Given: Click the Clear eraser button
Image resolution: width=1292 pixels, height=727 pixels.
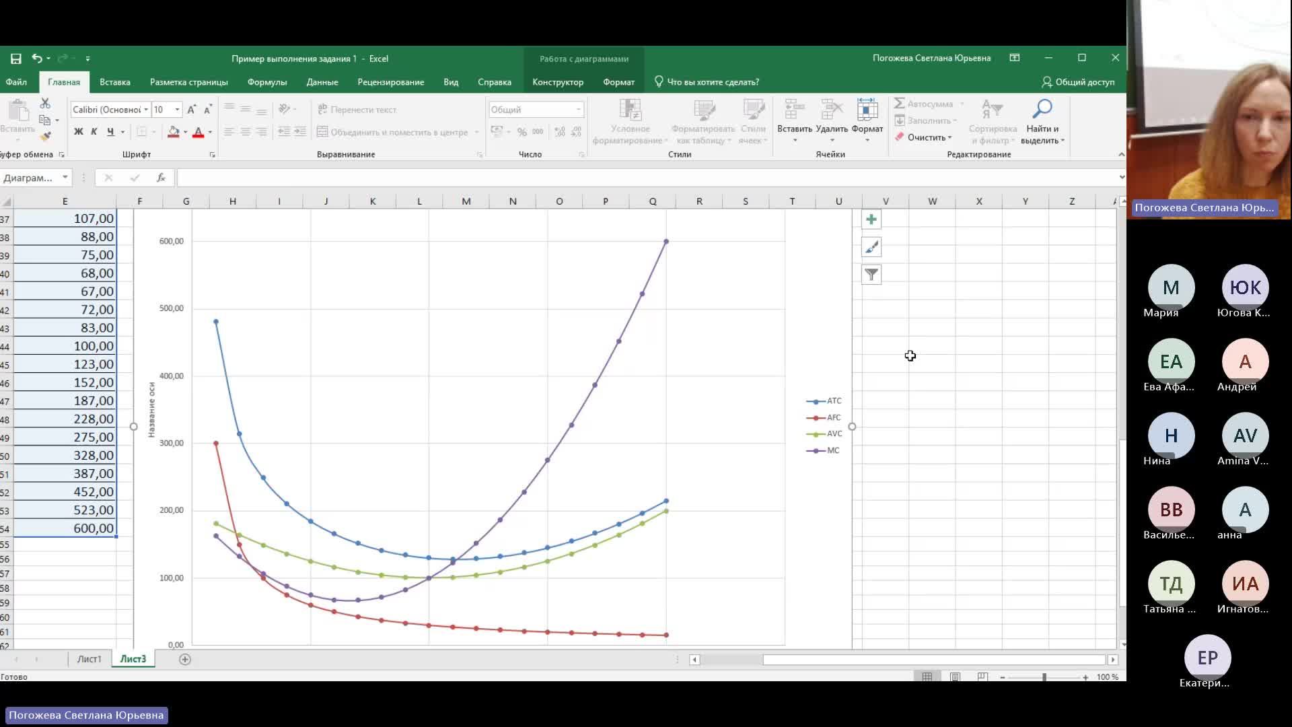Looking at the screenshot, I should pyautogui.click(x=923, y=137).
